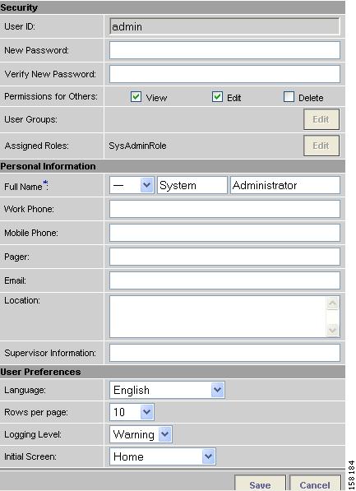Open the name title prefix dropdown
The height and width of the screenshot is (491, 356).
132,185
